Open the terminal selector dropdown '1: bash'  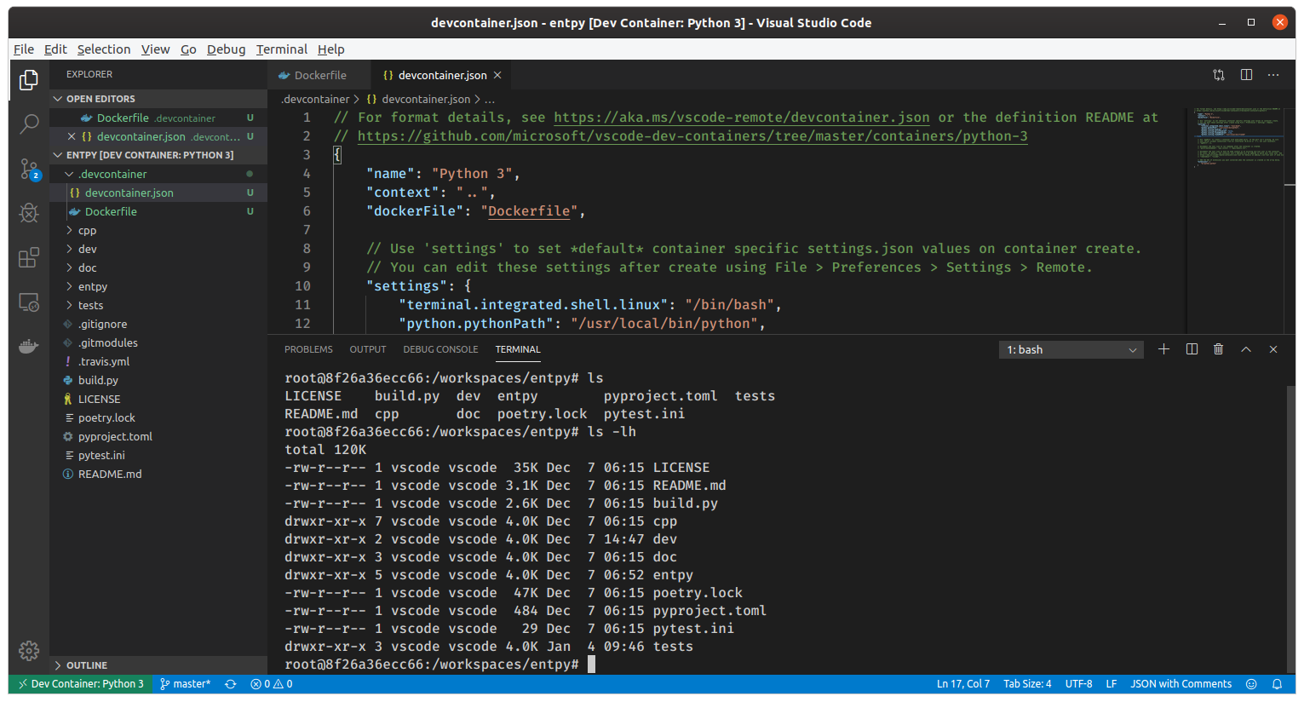coord(1071,349)
